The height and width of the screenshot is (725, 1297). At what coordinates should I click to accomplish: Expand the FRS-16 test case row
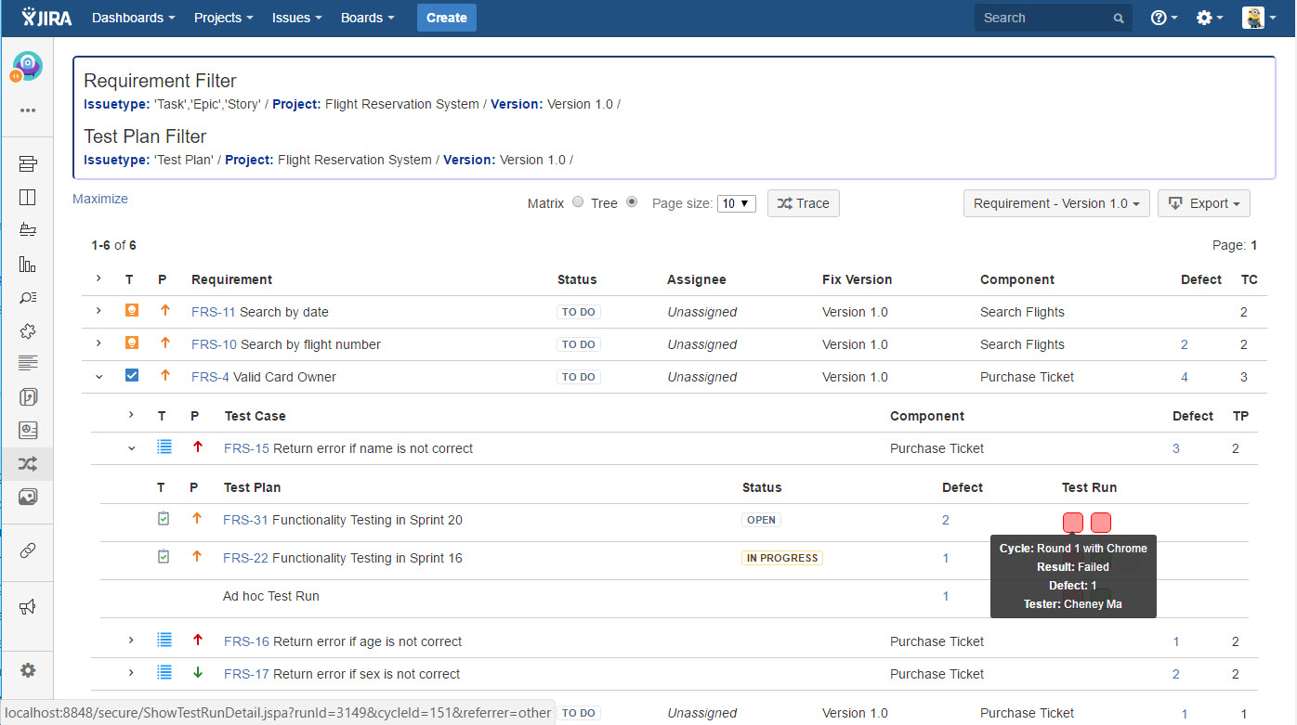pos(131,641)
